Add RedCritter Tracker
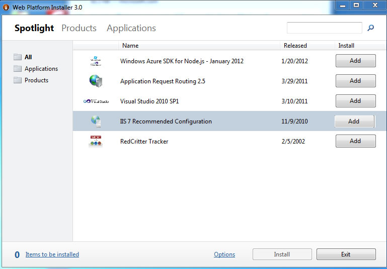The height and width of the screenshot is (269, 387). [356, 141]
